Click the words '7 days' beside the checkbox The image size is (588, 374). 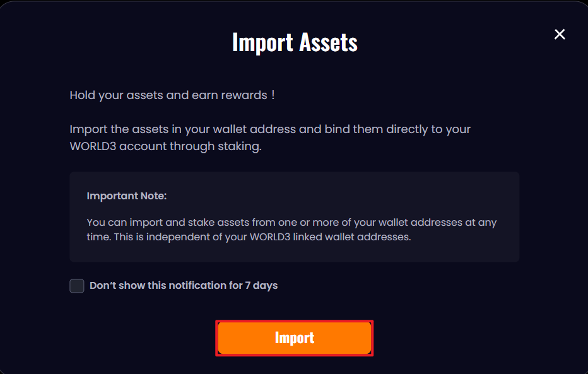262,286
